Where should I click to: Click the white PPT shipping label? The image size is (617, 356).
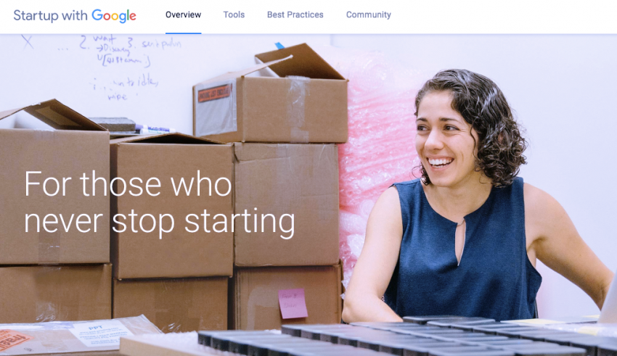(x=100, y=334)
